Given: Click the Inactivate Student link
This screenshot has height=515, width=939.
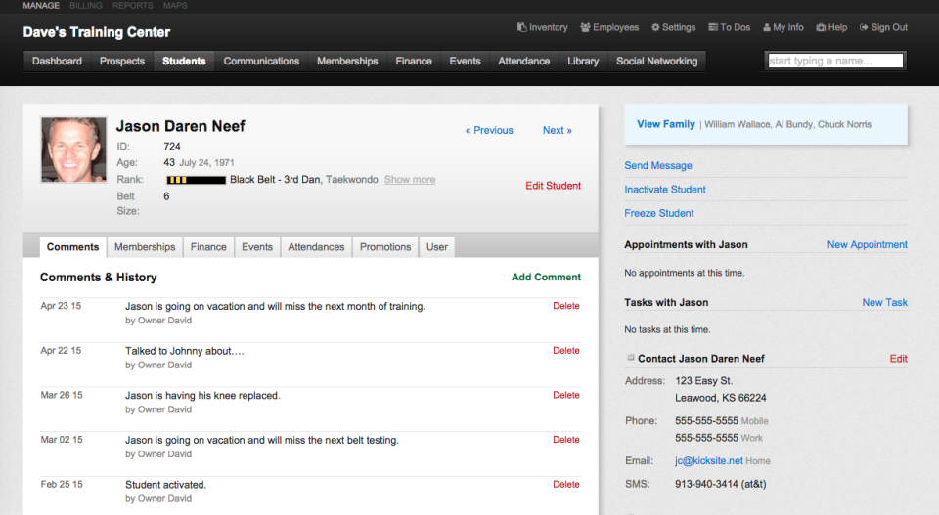Looking at the screenshot, I should click(665, 190).
